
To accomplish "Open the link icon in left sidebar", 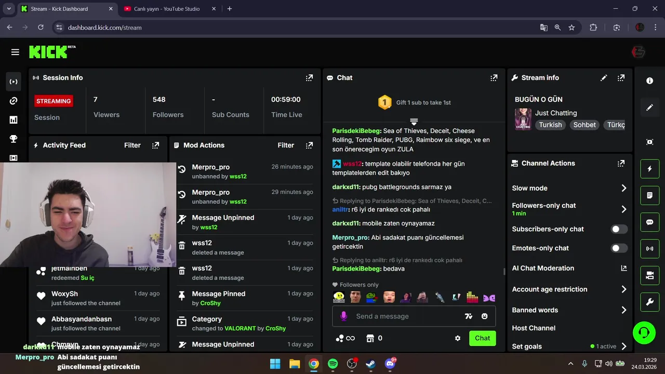I will 14,101.
